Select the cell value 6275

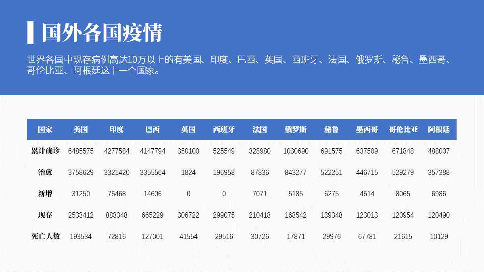point(332,194)
